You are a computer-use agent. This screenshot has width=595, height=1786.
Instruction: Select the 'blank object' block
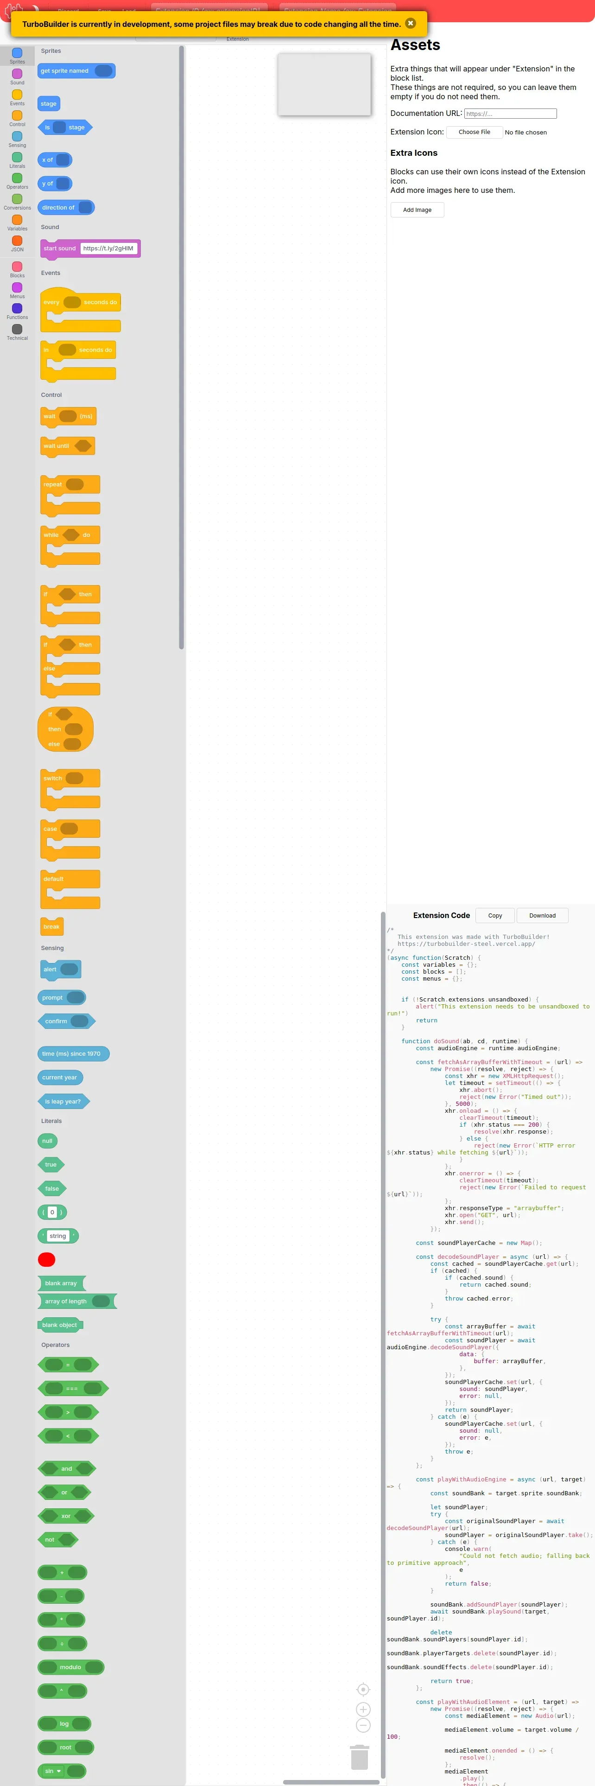[x=60, y=1325]
